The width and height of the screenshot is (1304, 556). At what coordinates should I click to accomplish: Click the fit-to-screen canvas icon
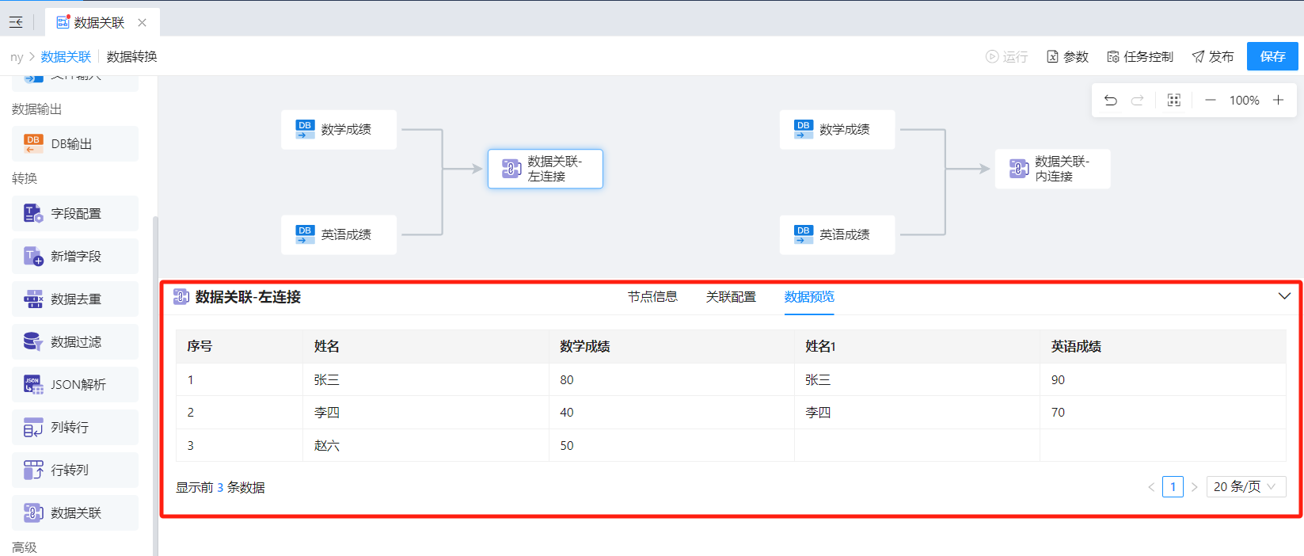click(x=1173, y=101)
